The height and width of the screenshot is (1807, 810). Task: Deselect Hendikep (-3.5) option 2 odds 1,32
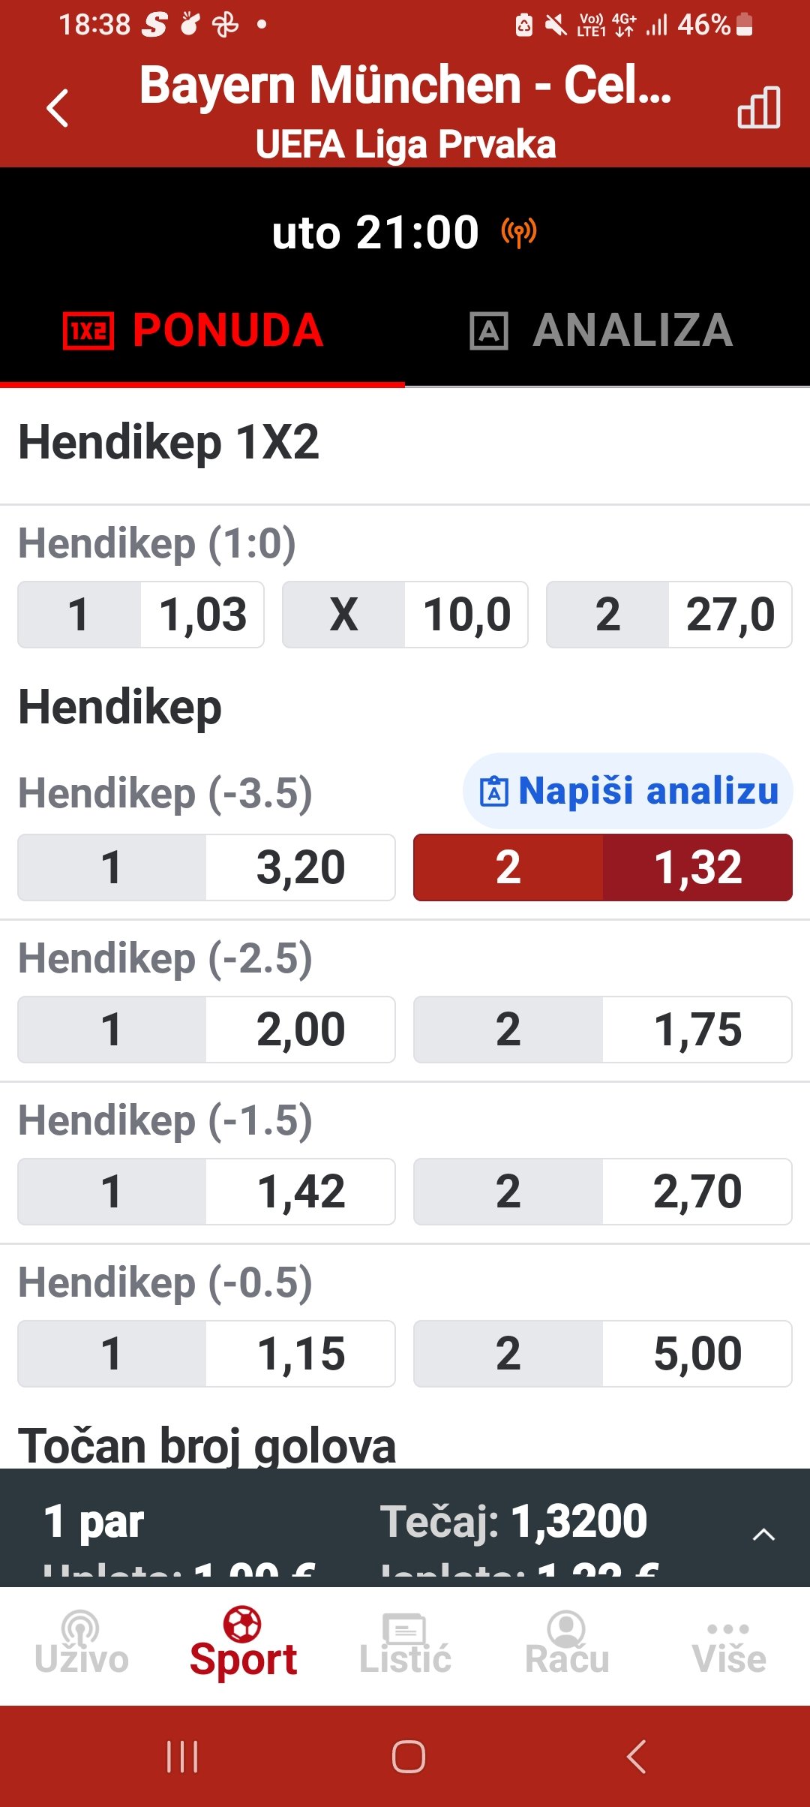(603, 867)
